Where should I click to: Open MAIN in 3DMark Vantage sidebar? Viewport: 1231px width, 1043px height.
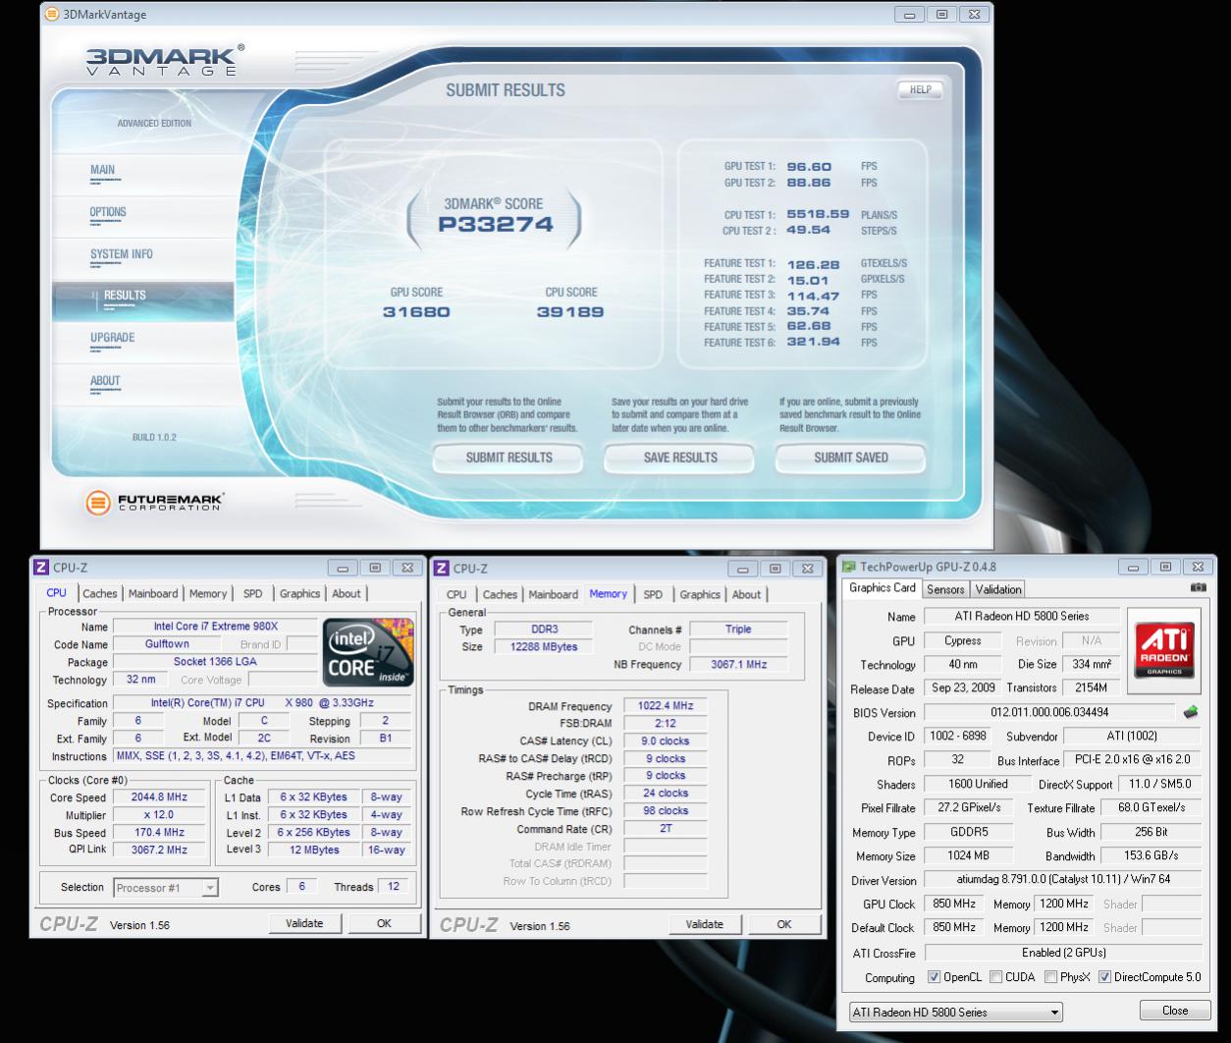(x=102, y=170)
